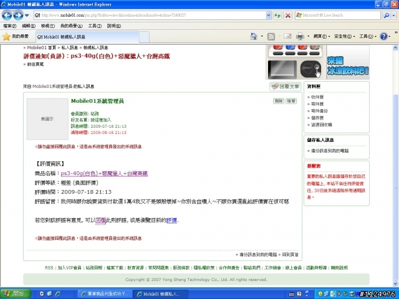Open the 收件匣 inbox folder link
The image size is (399, 299).
[x=317, y=97]
